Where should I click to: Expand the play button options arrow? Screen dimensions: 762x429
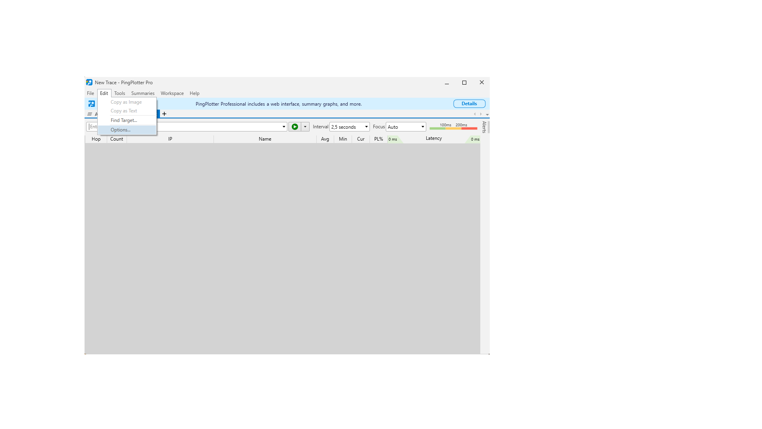click(x=305, y=127)
